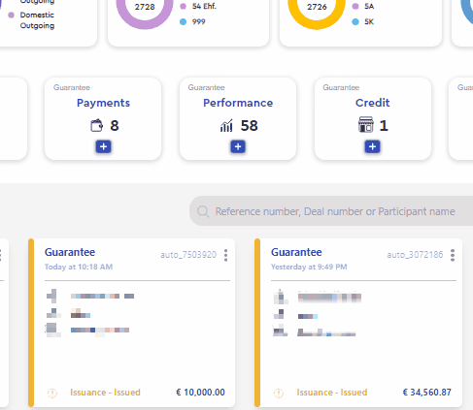Open the Credit guarantee card title

372,103
